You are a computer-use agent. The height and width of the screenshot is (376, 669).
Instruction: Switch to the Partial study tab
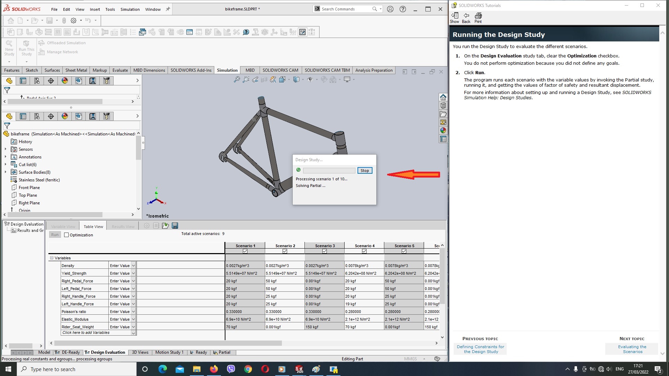(x=222, y=352)
